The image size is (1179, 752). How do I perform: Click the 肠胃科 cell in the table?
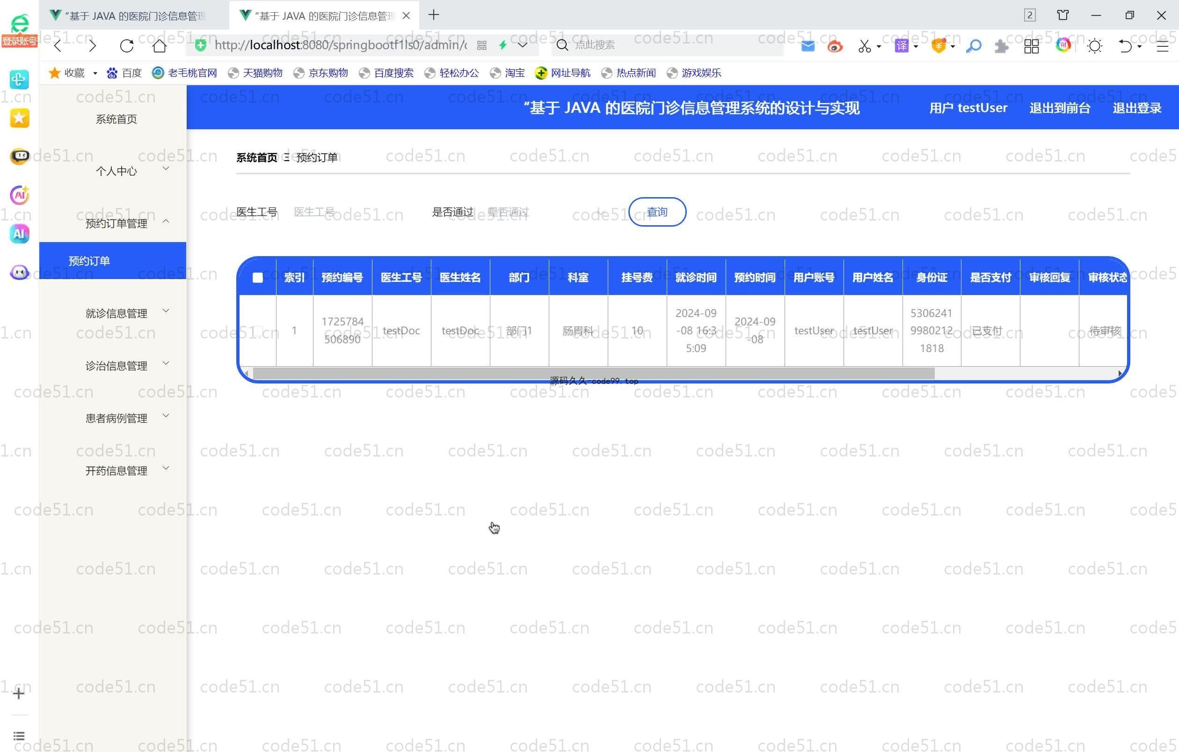[578, 331]
